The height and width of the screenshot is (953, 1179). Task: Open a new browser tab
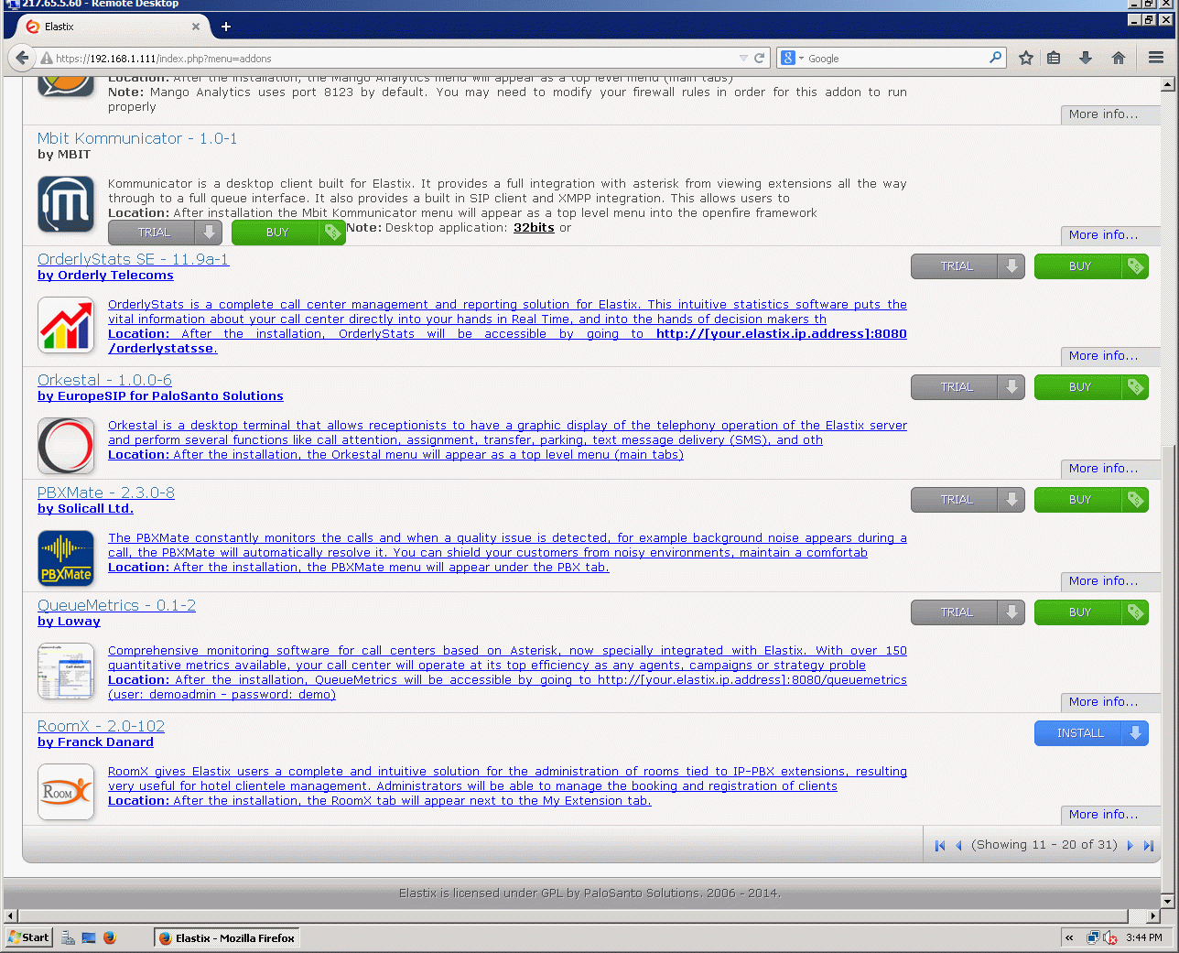[226, 27]
